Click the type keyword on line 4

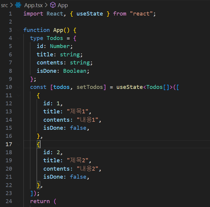click(37, 38)
